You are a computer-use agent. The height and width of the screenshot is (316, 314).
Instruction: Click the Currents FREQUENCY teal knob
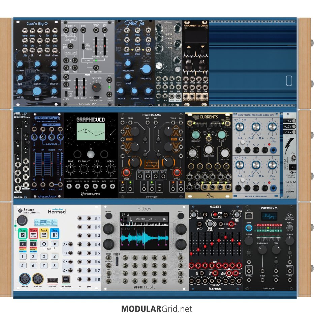(195, 135)
